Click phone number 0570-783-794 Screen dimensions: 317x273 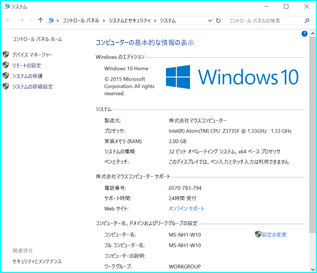(185, 188)
